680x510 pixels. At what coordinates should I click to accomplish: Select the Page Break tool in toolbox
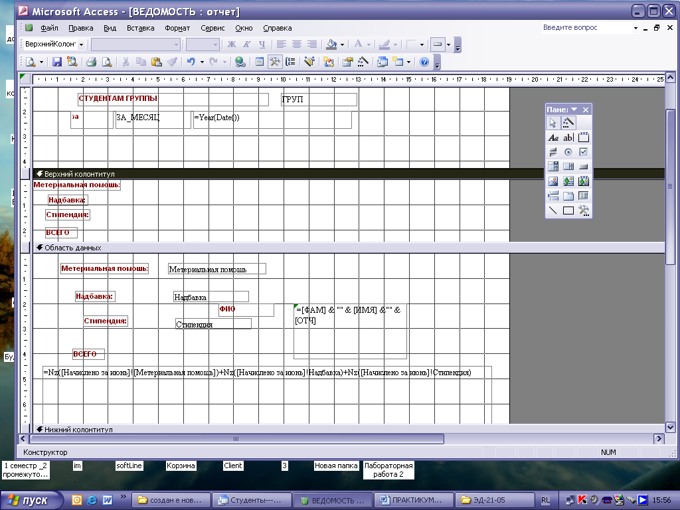(x=553, y=196)
